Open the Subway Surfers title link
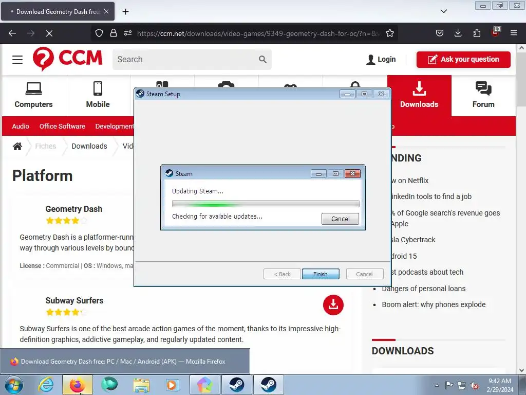526x395 pixels. coord(74,300)
